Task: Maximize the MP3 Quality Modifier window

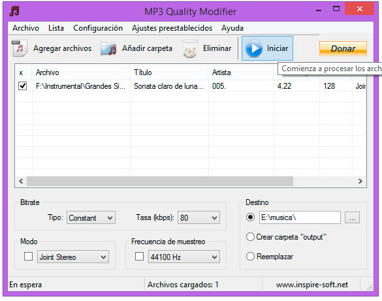Action: (336, 9)
